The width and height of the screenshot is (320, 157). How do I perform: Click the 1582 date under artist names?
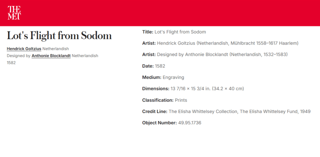(11, 63)
